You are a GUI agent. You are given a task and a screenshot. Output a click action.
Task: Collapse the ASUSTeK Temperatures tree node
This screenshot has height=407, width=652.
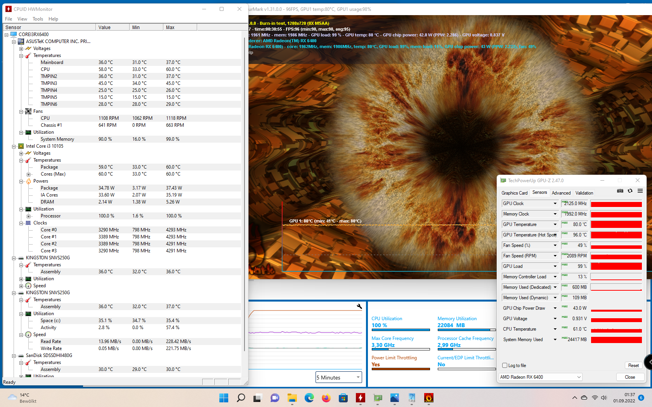[21, 56]
